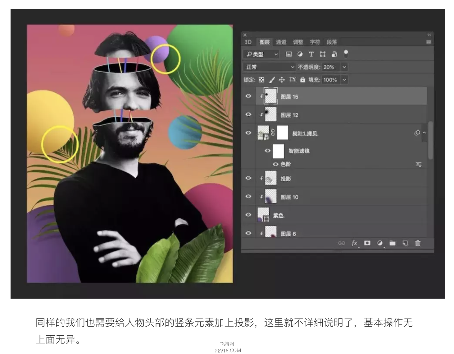Viewport: 454px width, 354px height.
Task: Switch to the 通道 tab
Action: (281, 42)
